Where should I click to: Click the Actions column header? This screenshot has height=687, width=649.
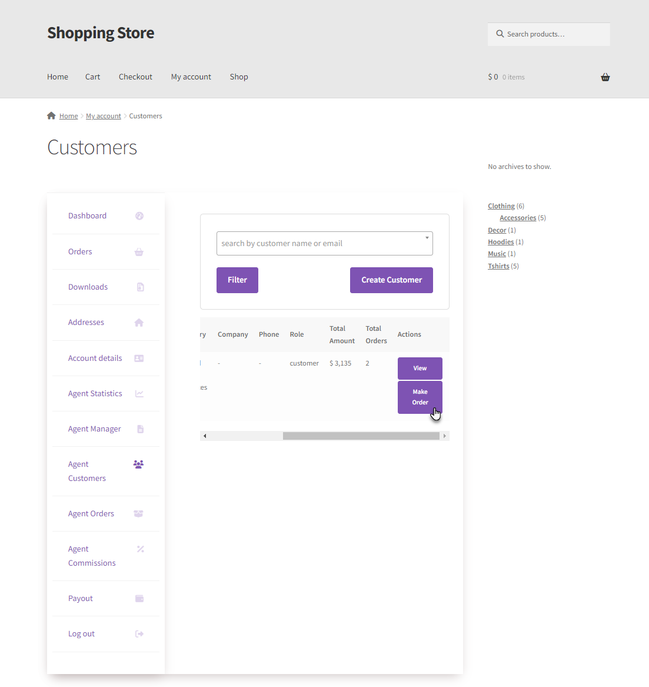(410, 334)
